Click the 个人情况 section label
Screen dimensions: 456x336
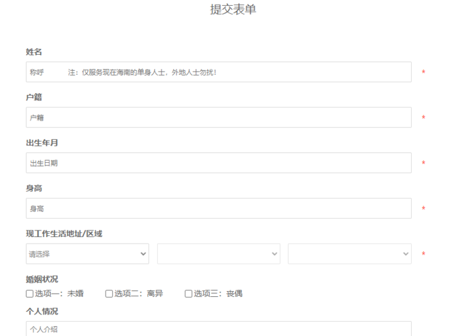point(42,311)
